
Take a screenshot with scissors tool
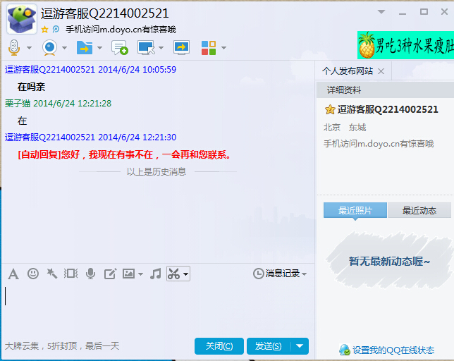(173, 274)
